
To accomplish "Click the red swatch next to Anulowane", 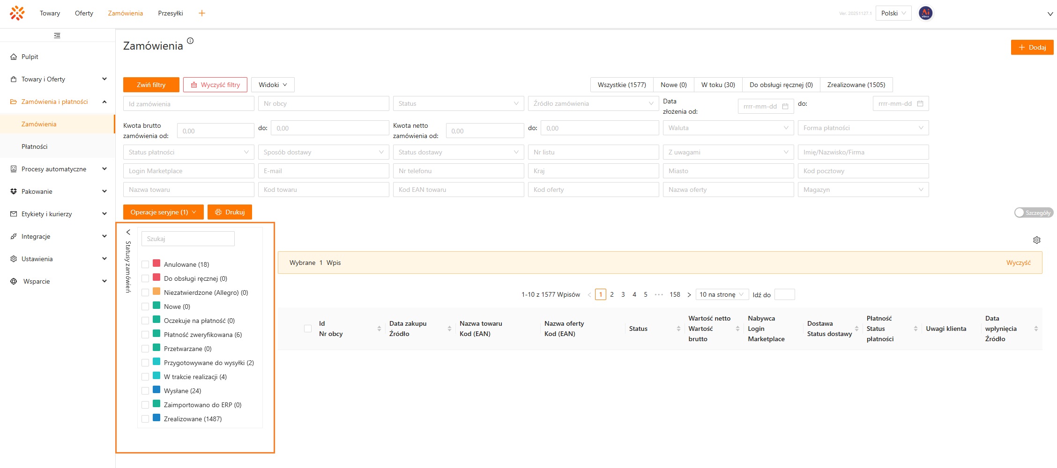I will (x=156, y=263).
